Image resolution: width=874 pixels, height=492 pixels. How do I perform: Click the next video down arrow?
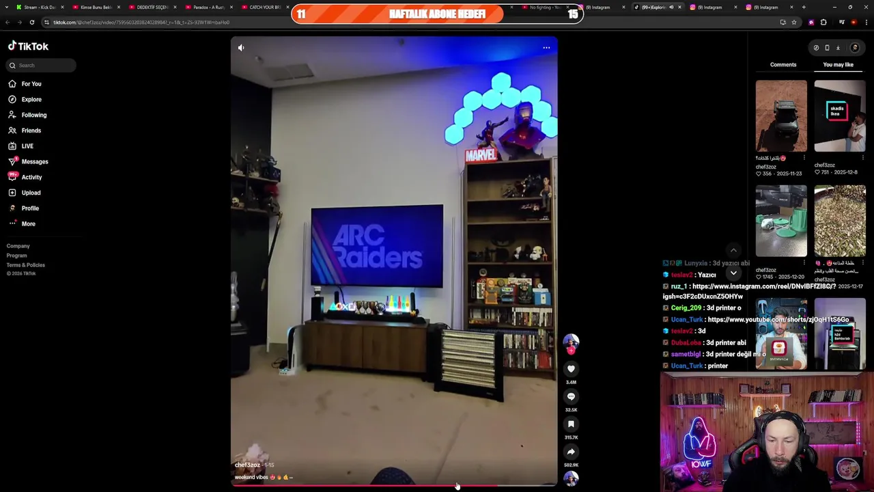click(x=733, y=273)
